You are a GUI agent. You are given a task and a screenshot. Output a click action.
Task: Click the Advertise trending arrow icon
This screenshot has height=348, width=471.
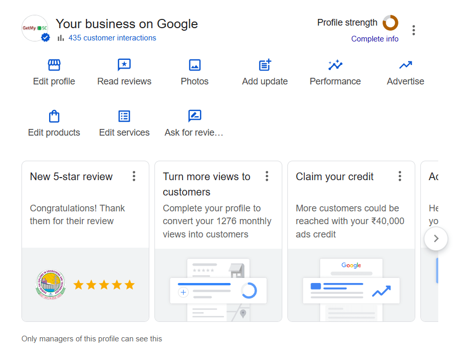[x=406, y=65]
